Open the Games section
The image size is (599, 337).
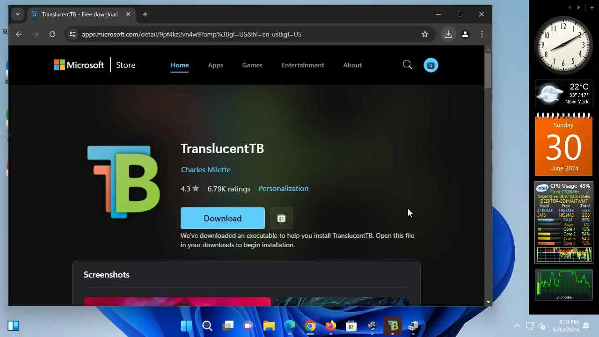(252, 65)
